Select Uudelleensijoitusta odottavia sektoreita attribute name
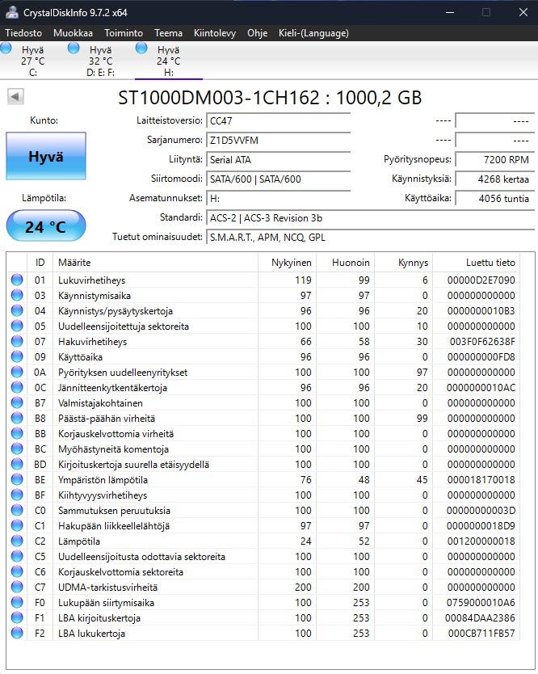This screenshot has width=538, height=674. click(x=142, y=556)
